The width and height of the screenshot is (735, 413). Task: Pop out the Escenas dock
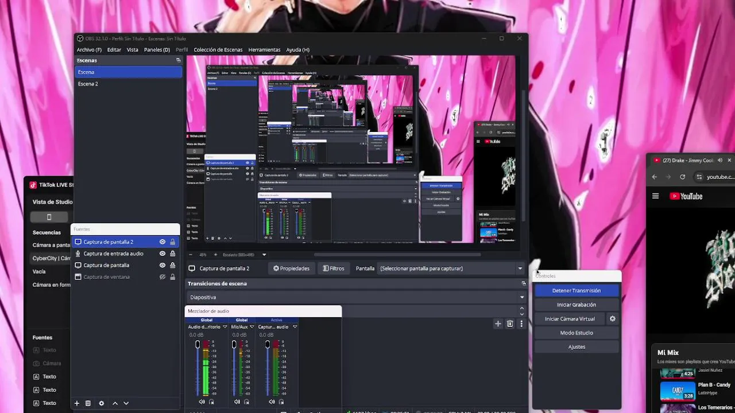point(178,60)
